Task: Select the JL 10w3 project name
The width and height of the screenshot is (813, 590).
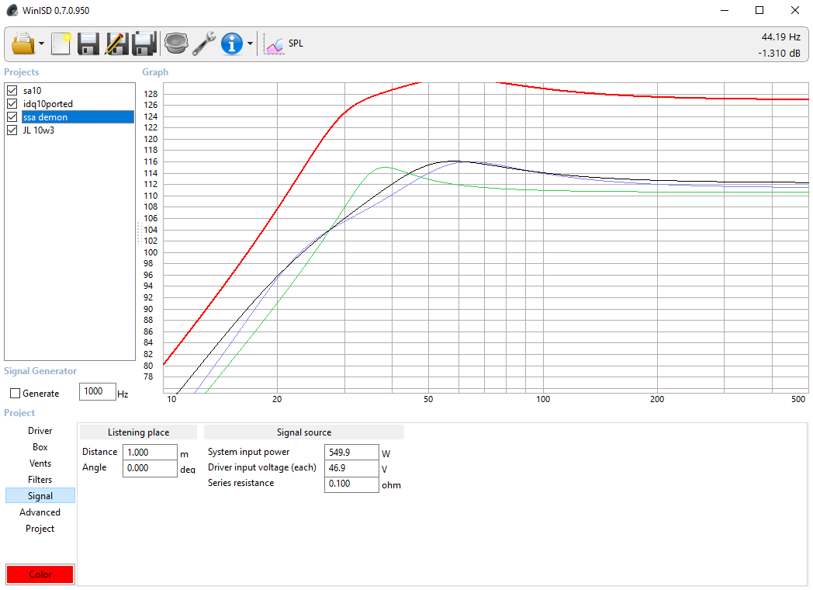Action: 38,130
